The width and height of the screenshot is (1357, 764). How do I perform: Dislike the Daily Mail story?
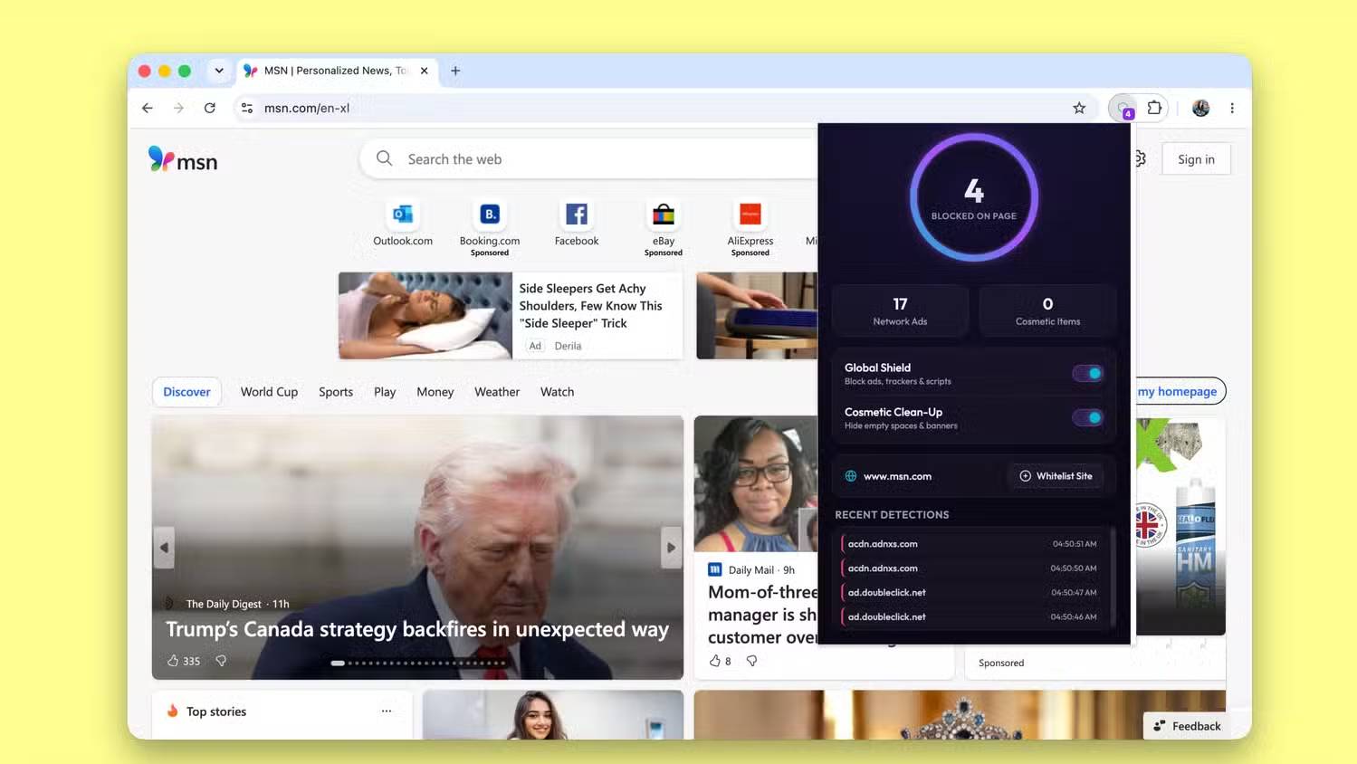point(751,661)
